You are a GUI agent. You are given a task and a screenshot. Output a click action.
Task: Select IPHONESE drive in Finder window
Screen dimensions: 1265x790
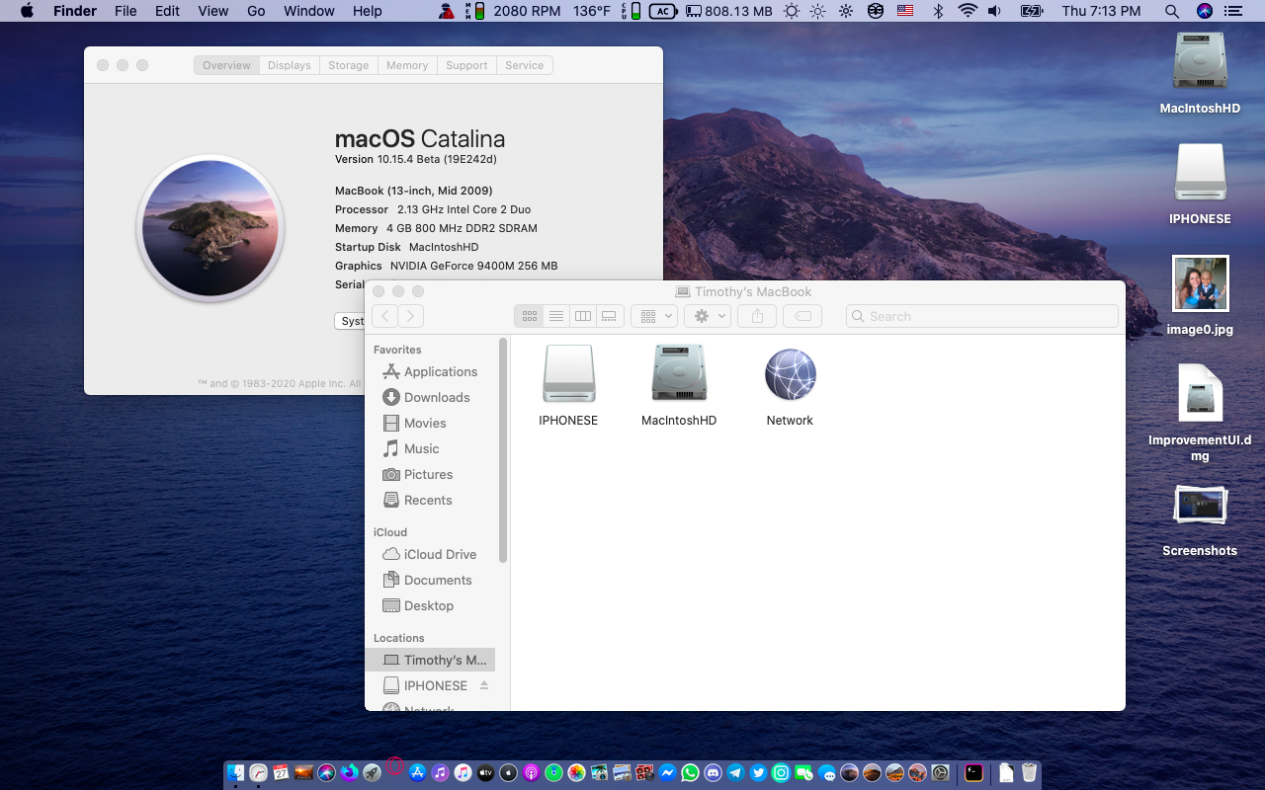click(x=568, y=385)
